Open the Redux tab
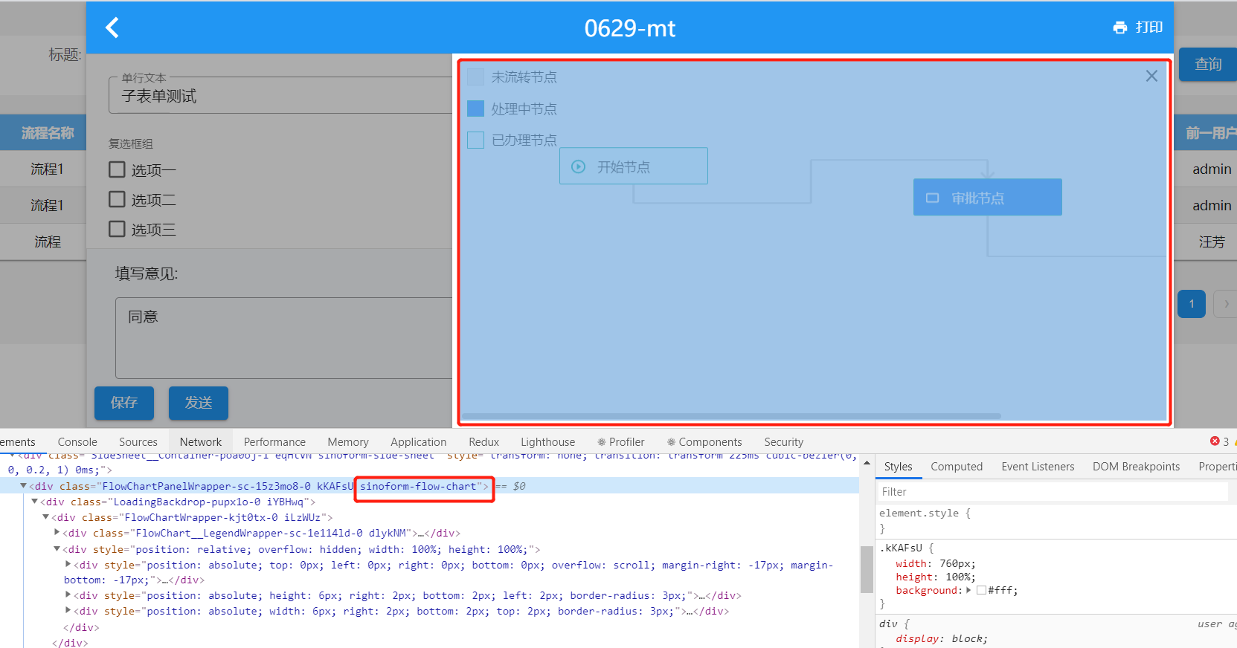The height and width of the screenshot is (648, 1237). point(484,442)
